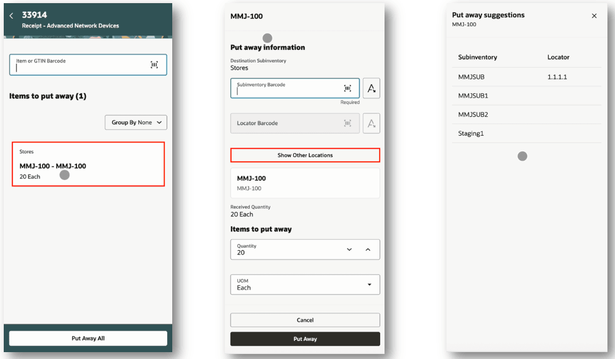Select the MMJ-100 item card in put away form

point(305,183)
